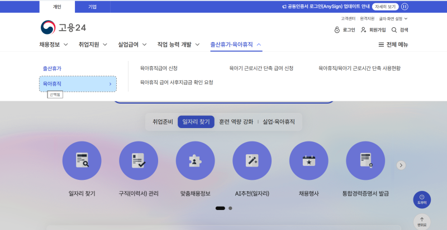Click the 구직(이력서) 관리 text label
447x230 pixels.
(139, 194)
